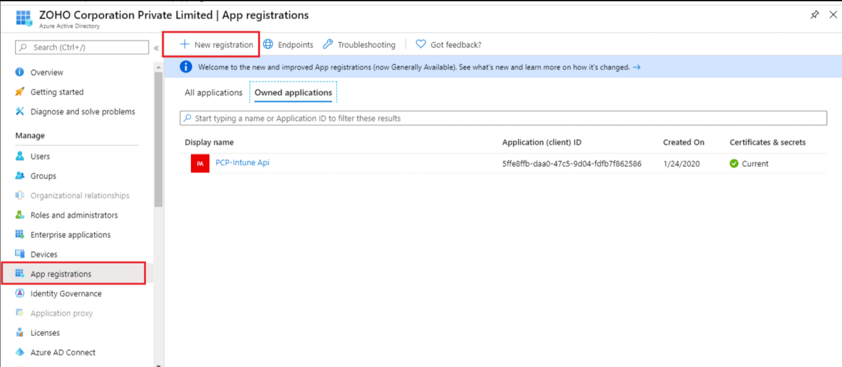Follow the banner's learn more arrow
This screenshot has height=367, width=842.
(637, 67)
